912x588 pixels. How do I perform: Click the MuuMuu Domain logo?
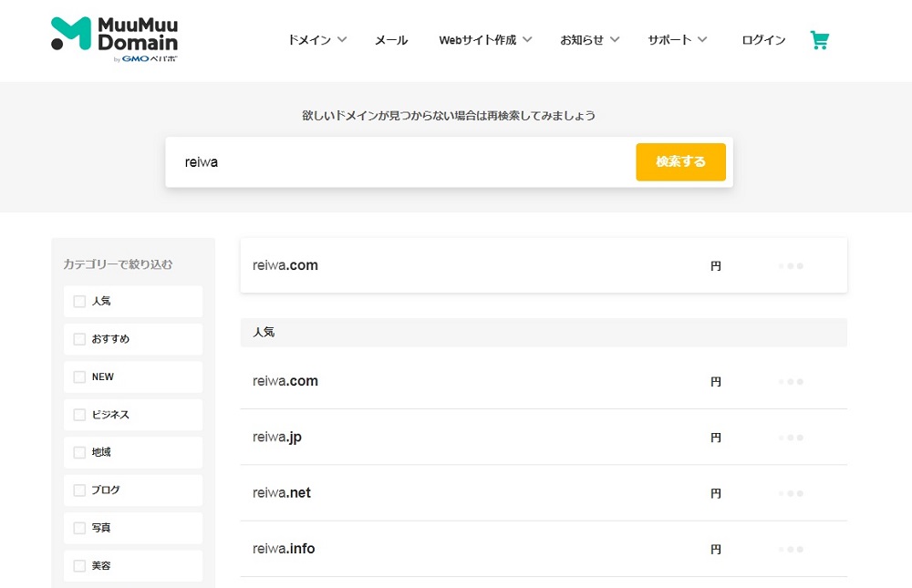click(x=115, y=39)
